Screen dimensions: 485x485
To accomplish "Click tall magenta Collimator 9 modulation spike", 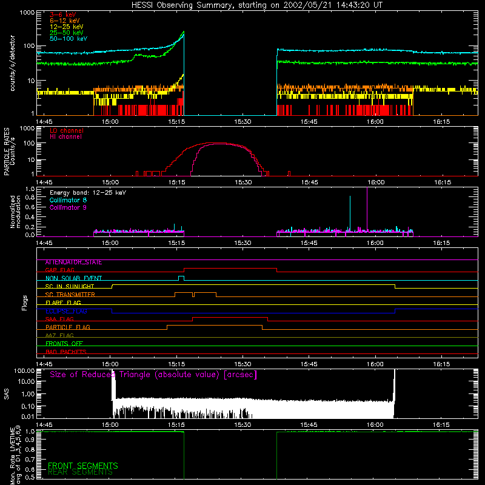I will (x=367, y=209).
